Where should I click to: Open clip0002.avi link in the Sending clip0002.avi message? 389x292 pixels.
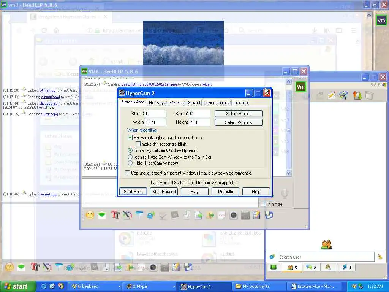click(x=51, y=97)
